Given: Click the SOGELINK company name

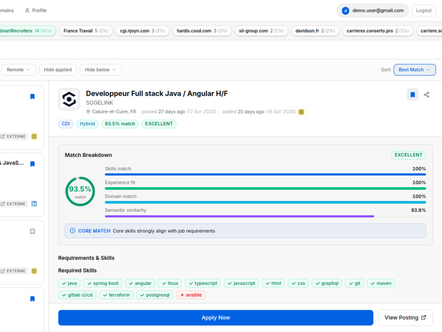Looking at the screenshot, I should click(99, 103).
